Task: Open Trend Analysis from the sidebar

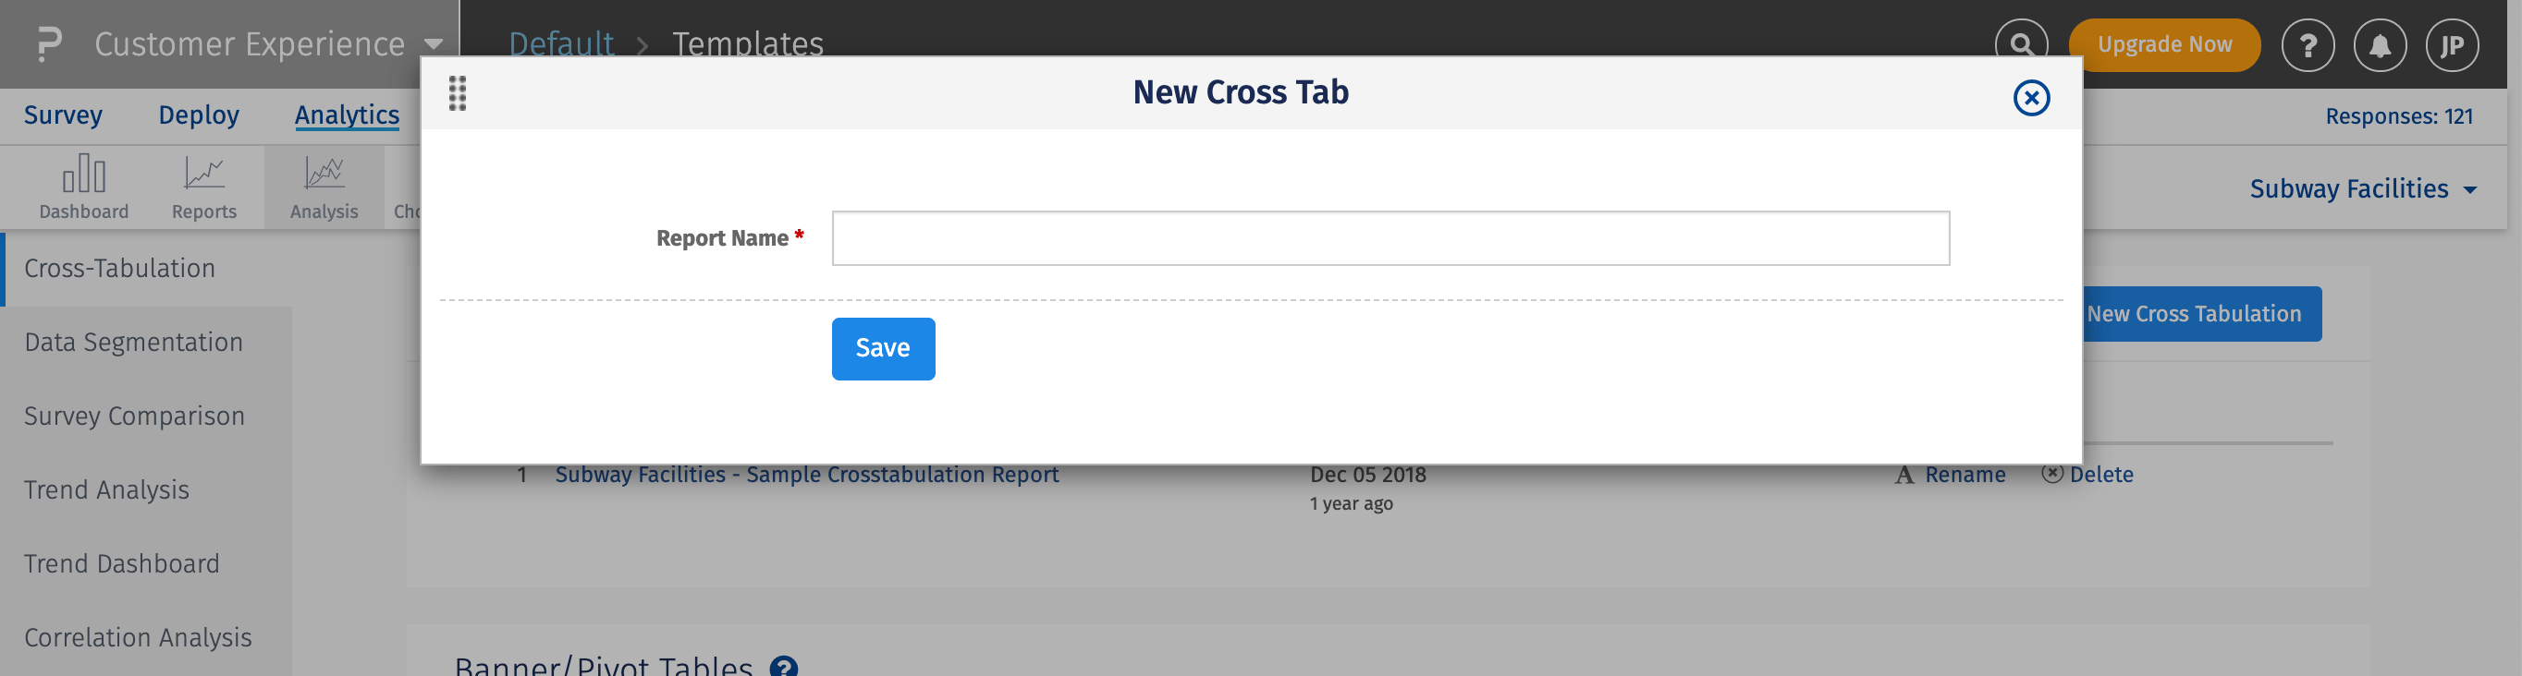Action: tap(107, 489)
